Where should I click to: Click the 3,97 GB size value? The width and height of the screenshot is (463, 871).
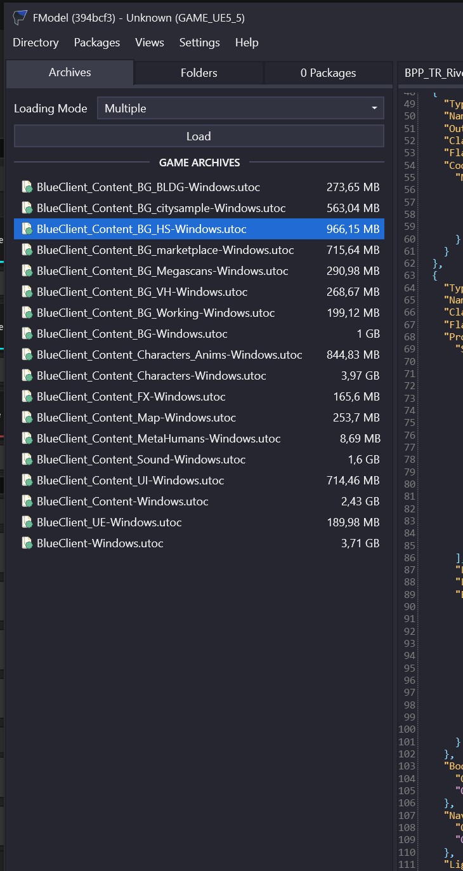click(x=360, y=376)
